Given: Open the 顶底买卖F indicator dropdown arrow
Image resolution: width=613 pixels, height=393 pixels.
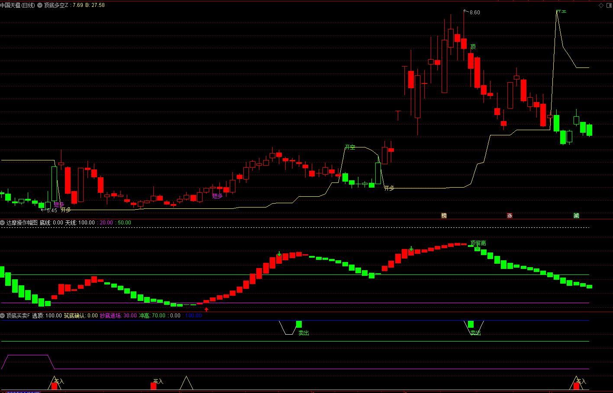Looking at the screenshot, I should [3, 316].
